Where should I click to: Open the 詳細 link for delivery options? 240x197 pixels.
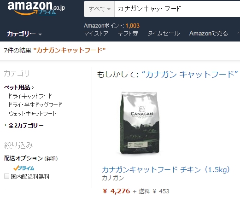tap(51, 158)
